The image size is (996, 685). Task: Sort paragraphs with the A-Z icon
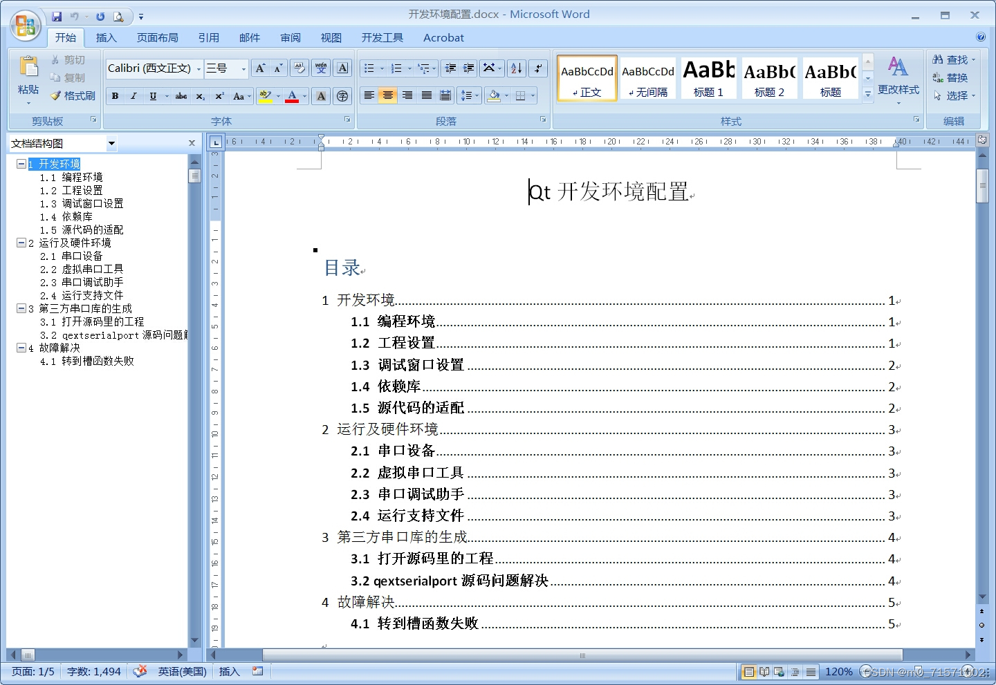point(516,68)
